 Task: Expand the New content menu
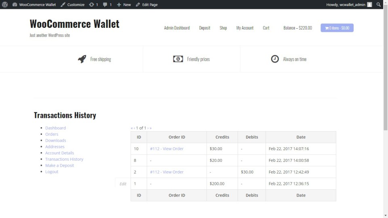[124, 4]
